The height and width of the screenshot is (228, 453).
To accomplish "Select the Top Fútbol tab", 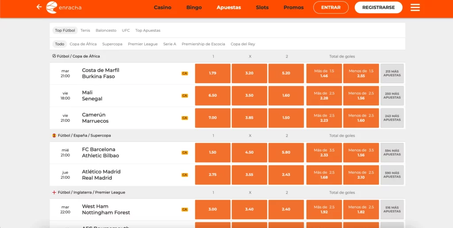I will [x=65, y=30].
